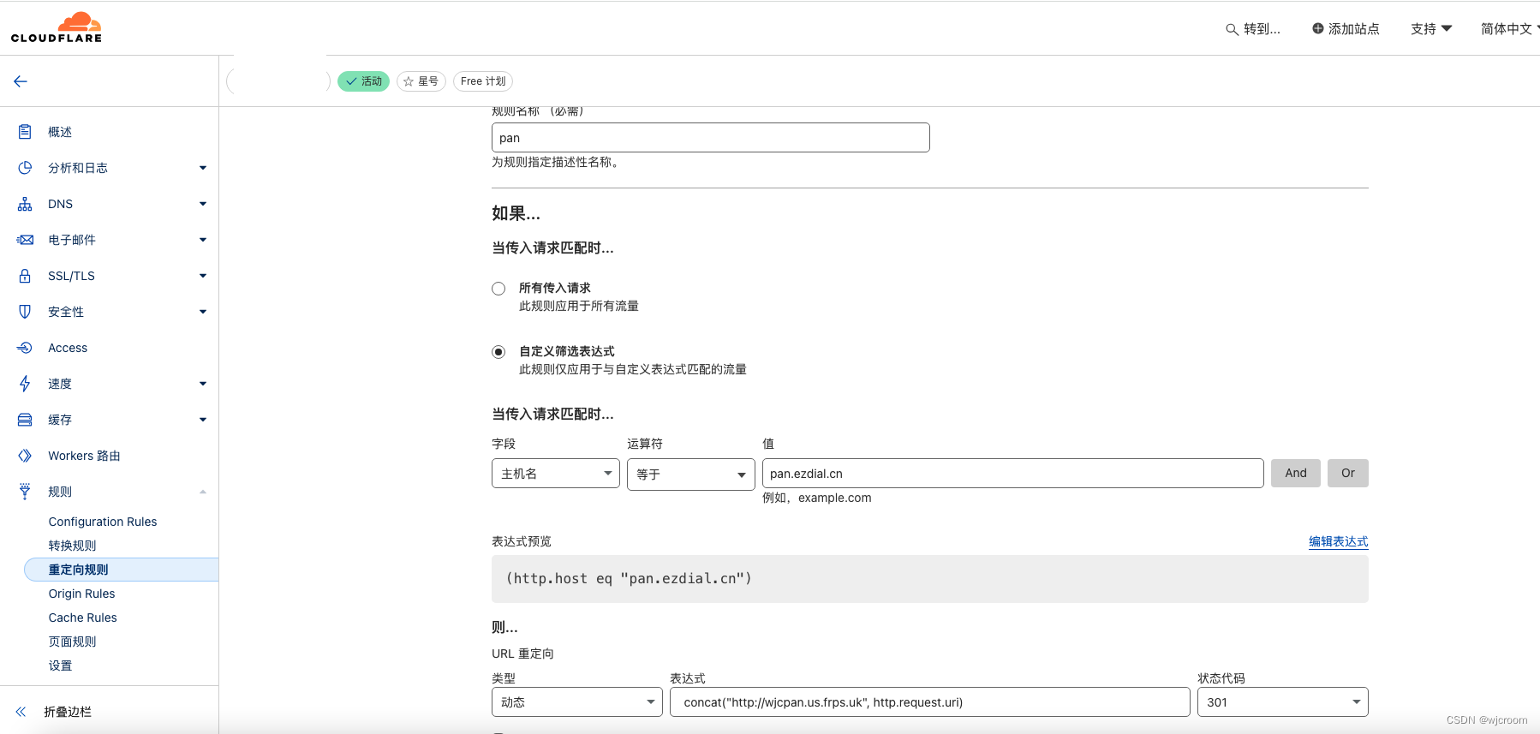Screen dimensions: 1540x734
Task: Expand the 缓存 menu arrow
Action: [203, 420]
